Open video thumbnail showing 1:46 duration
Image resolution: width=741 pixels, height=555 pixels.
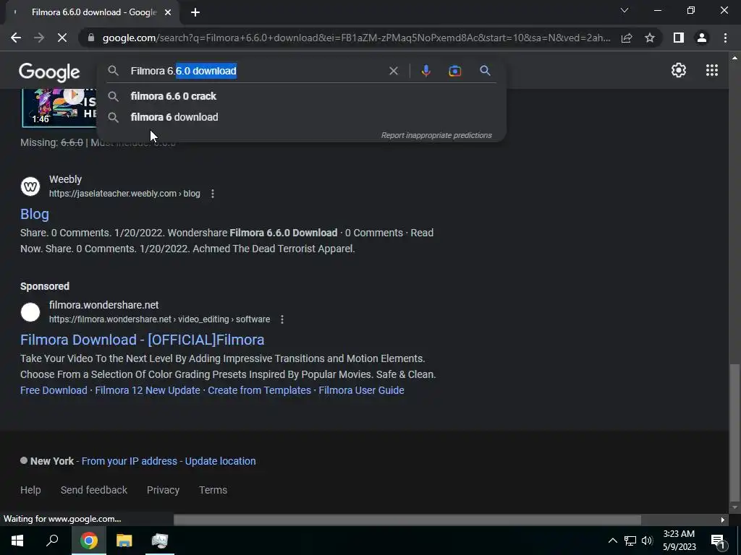pos(59,108)
